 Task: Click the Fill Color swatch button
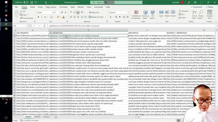click(58, 17)
